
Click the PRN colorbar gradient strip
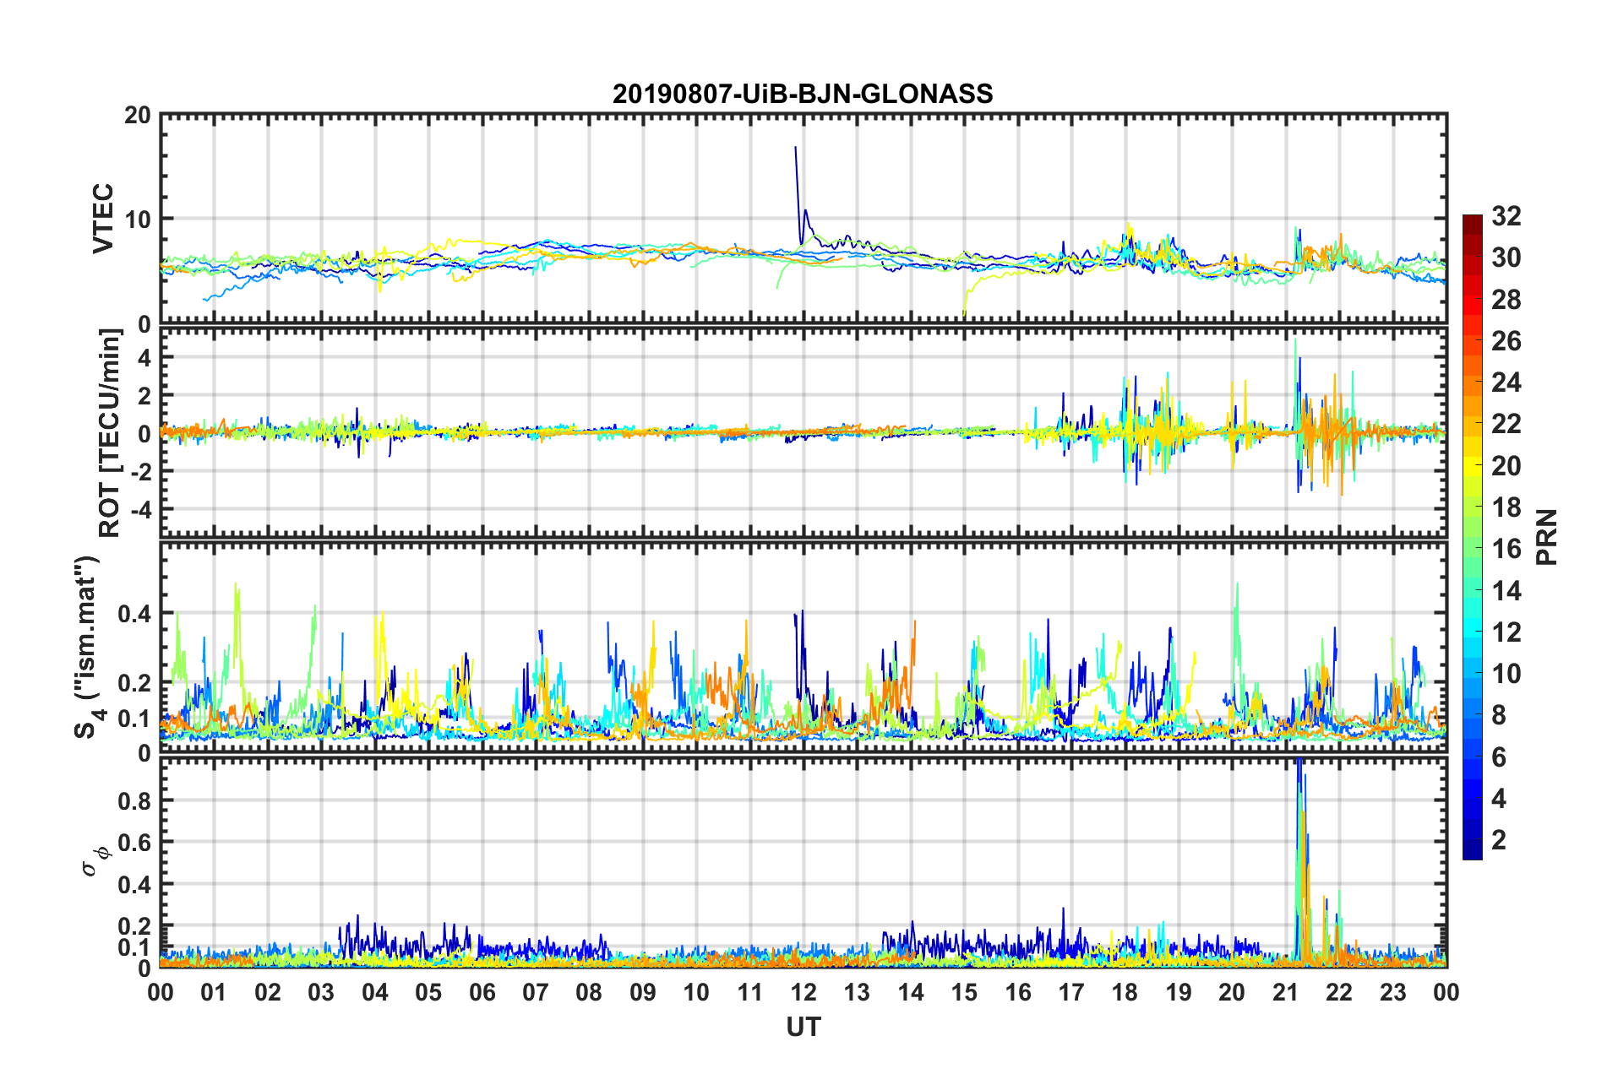[x=1473, y=537]
